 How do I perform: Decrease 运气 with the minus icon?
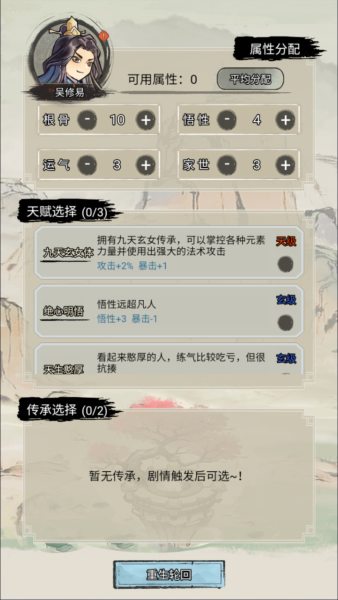(87, 165)
